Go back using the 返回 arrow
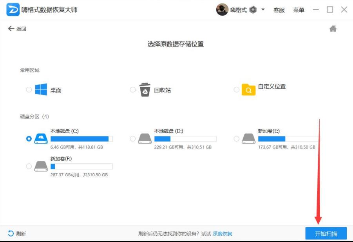This screenshot has width=353, height=242. [17, 29]
